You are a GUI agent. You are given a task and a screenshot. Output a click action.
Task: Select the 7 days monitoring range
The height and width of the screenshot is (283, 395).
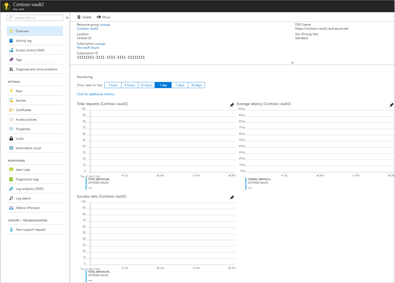coord(179,85)
